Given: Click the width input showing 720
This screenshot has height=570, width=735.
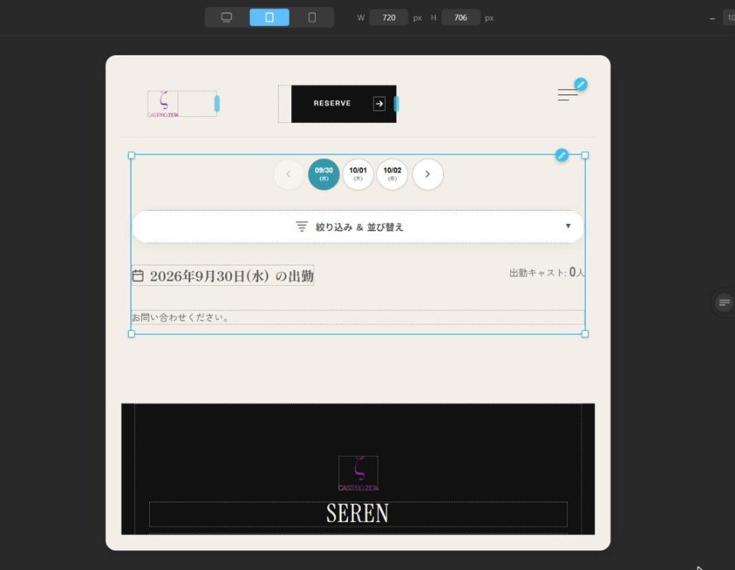Looking at the screenshot, I should tap(389, 17).
